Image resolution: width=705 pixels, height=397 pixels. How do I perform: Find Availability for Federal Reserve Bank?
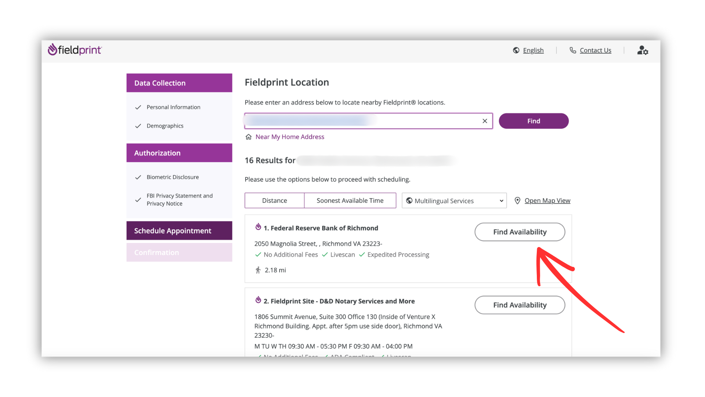[519, 232]
